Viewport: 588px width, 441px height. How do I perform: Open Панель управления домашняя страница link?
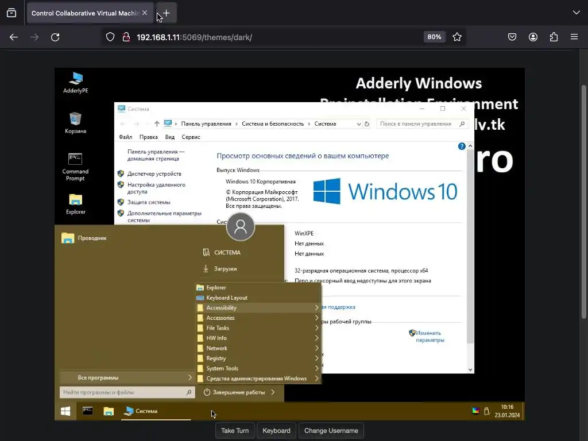pos(156,155)
